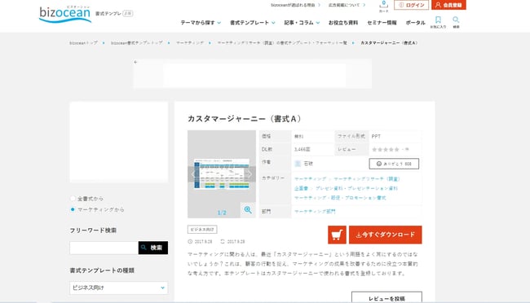Expand the テーマから探す menu

tap(201, 23)
